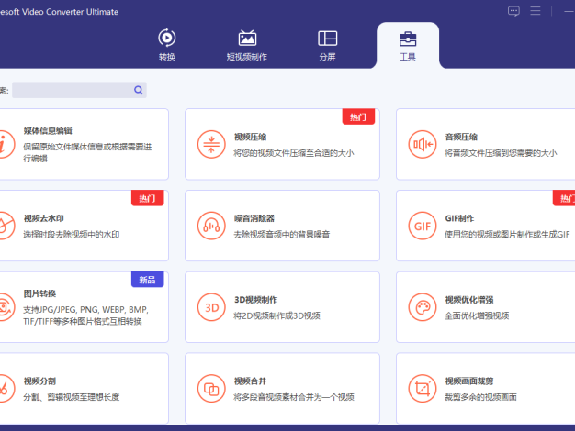
Task: Open the 视频去水印 tool title
Action: click(x=44, y=218)
